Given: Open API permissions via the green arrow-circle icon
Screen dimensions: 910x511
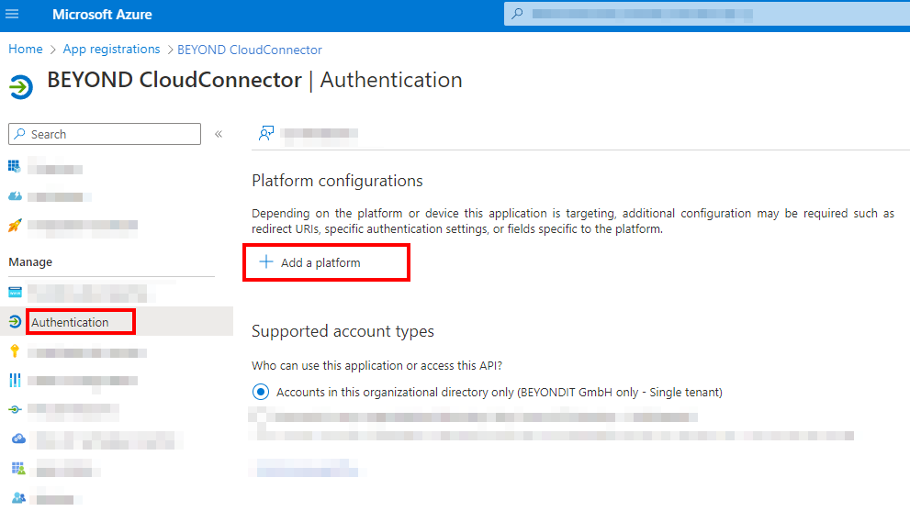Looking at the screenshot, I should click(x=15, y=409).
